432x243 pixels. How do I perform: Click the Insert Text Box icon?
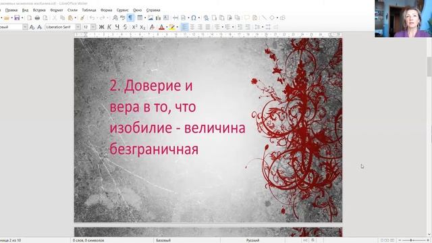pos(166,18)
